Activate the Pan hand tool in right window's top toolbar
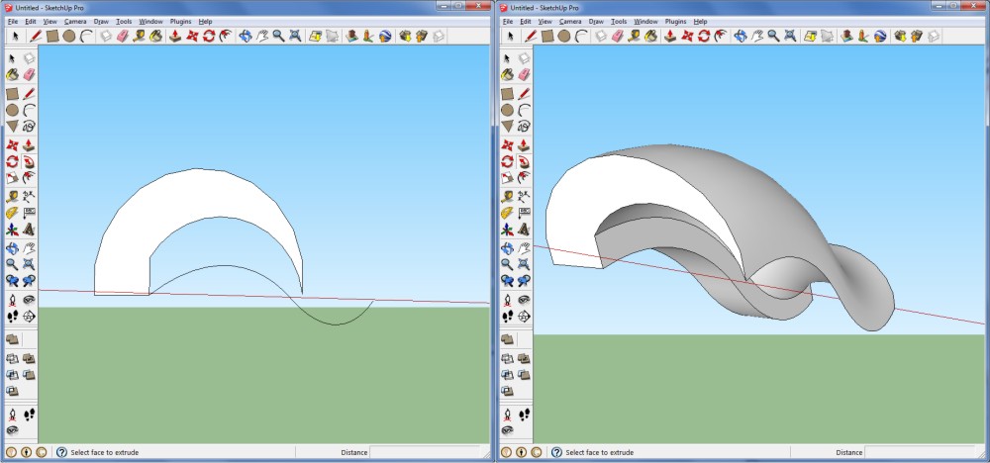The height and width of the screenshot is (463, 990). 756,36
